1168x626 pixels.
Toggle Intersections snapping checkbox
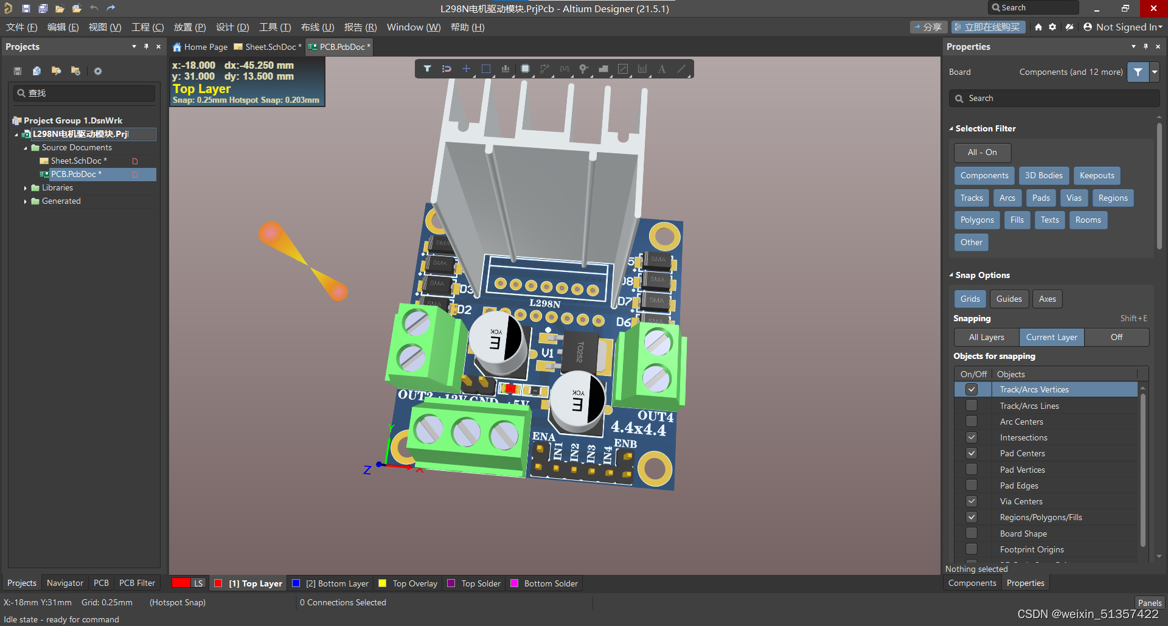point(972,437)
